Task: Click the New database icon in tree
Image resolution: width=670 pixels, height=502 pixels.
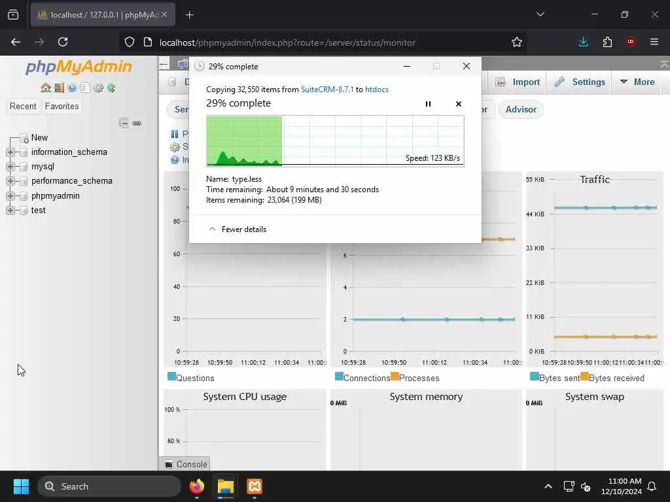Action: click(x=24, y=138)
